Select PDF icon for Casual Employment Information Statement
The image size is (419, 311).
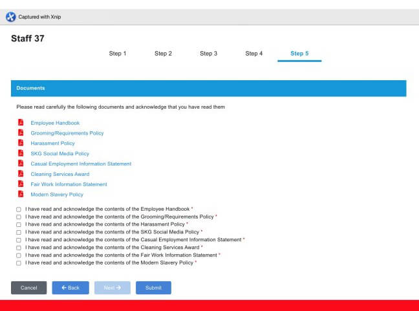point(21,164)
